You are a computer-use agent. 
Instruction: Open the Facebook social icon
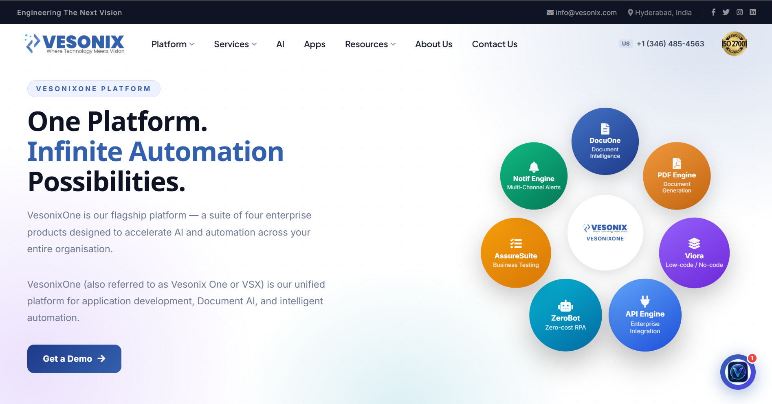tap(713, 12)
